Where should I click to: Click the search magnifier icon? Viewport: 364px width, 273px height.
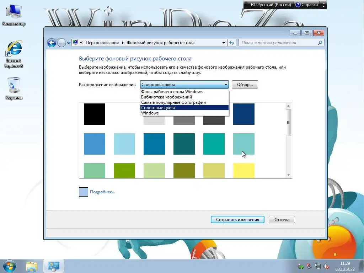click(320, 43)
